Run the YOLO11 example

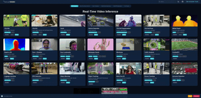[45, 35]
